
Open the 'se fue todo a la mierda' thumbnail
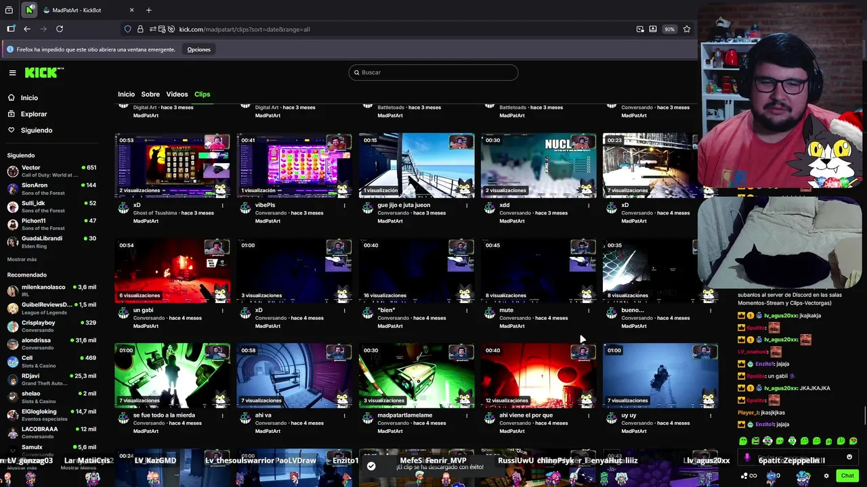pos(173,375)
